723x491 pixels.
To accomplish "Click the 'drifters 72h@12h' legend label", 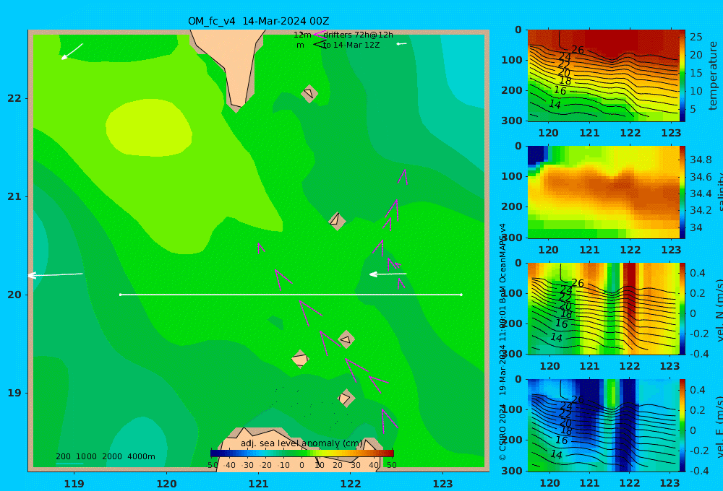I will pyautogui.click(x=359, y=35).
